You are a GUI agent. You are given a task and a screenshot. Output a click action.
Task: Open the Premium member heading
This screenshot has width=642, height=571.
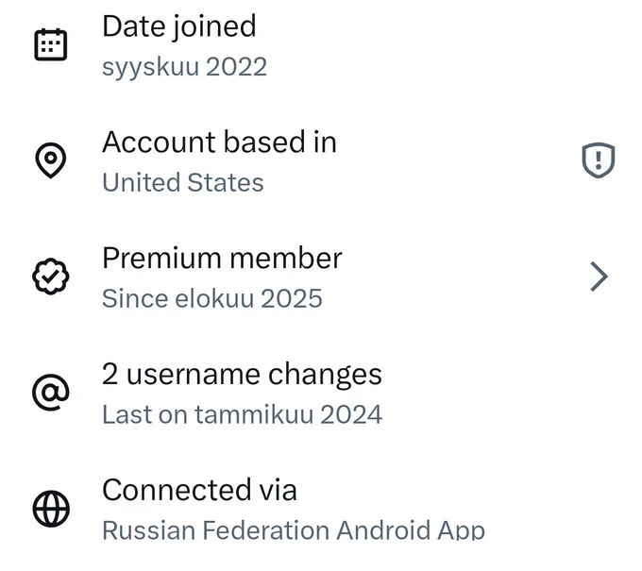pyautogui.click(x=222, y=259)
